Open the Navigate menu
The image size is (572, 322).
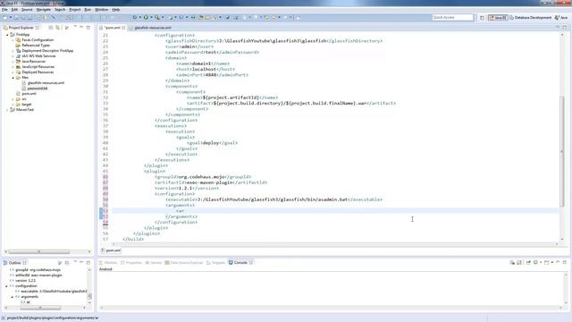[x=44, y=10]
